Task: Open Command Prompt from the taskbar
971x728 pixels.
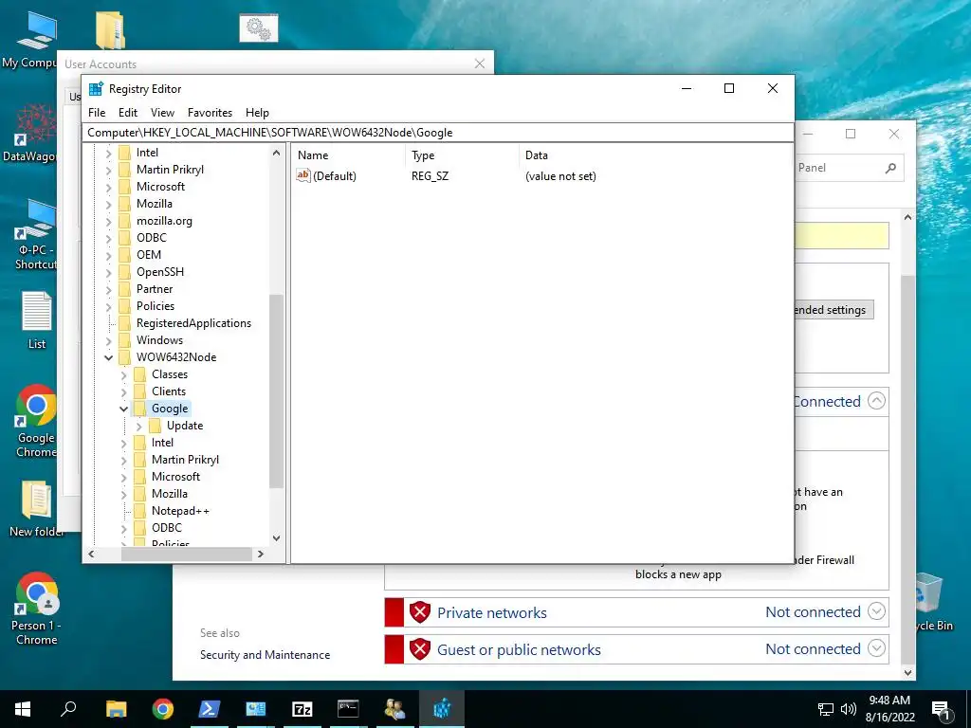Action: [x=348, y=709]
